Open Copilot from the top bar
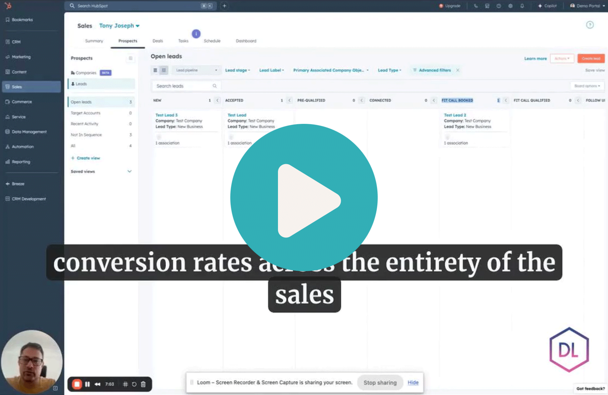 (x=547, y=6)
